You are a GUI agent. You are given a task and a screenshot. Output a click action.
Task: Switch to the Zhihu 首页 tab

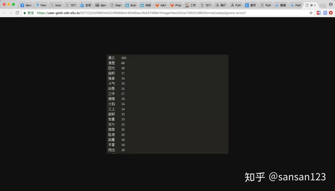pos(251,5)
